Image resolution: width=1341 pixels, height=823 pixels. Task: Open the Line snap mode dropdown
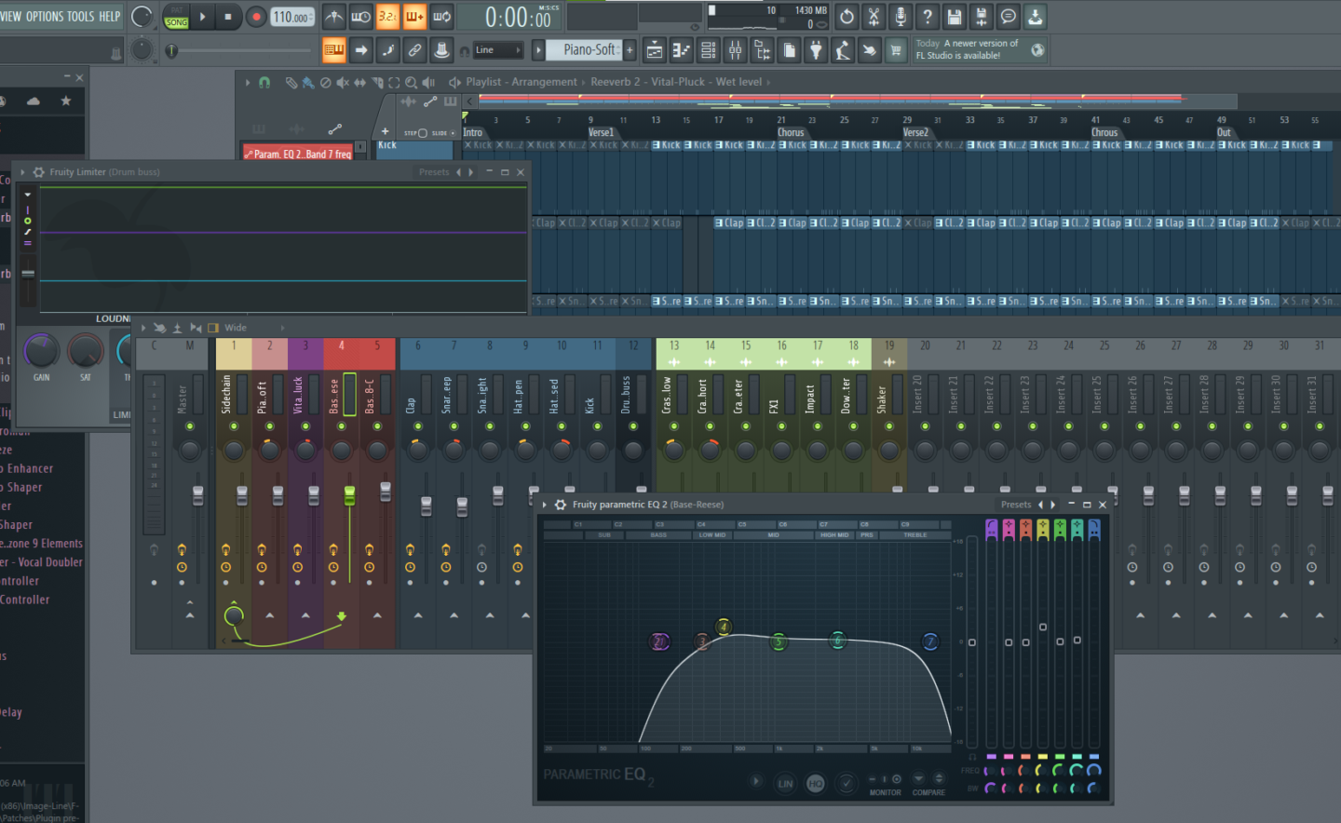(497, 50)
